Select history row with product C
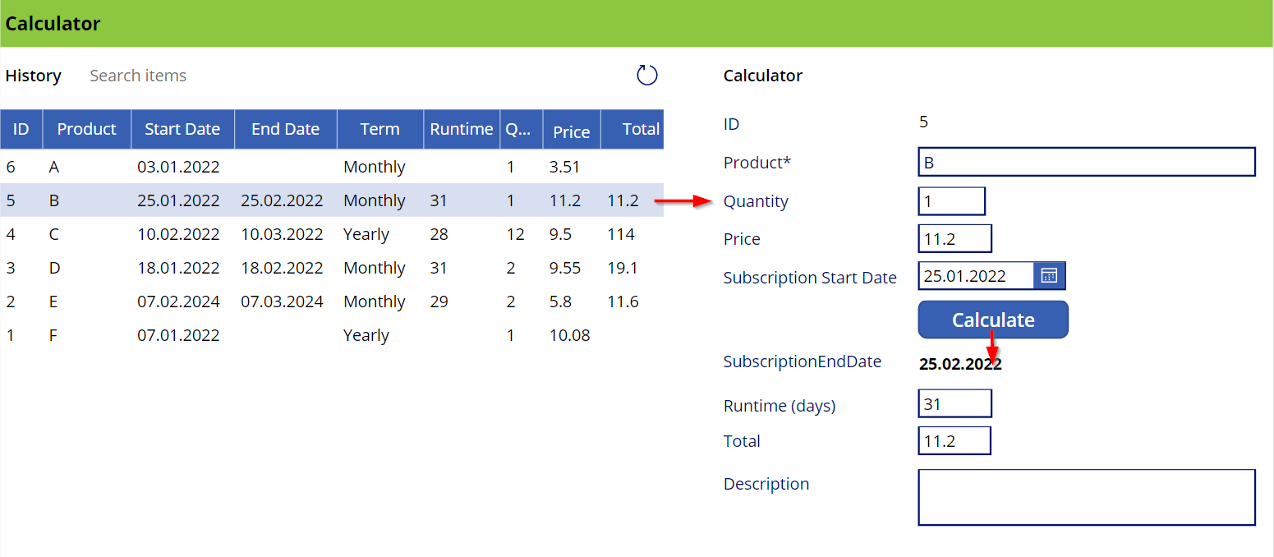The height and width of the screenshot is (557, 1274). click(x=329, y=234)
